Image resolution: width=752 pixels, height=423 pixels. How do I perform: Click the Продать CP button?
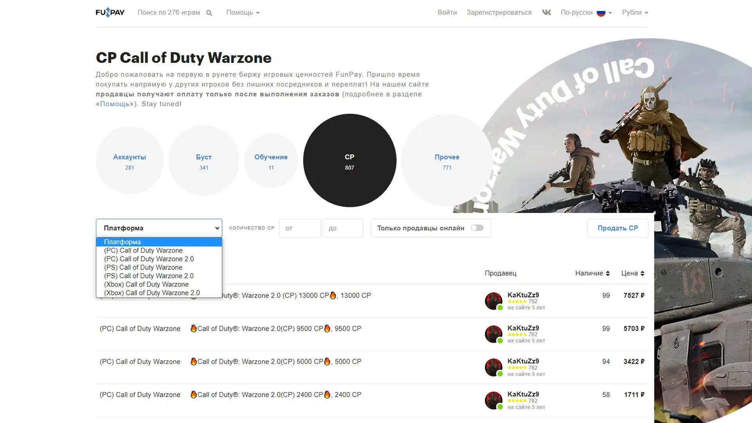pyautogui.click(x=618, y=228)
